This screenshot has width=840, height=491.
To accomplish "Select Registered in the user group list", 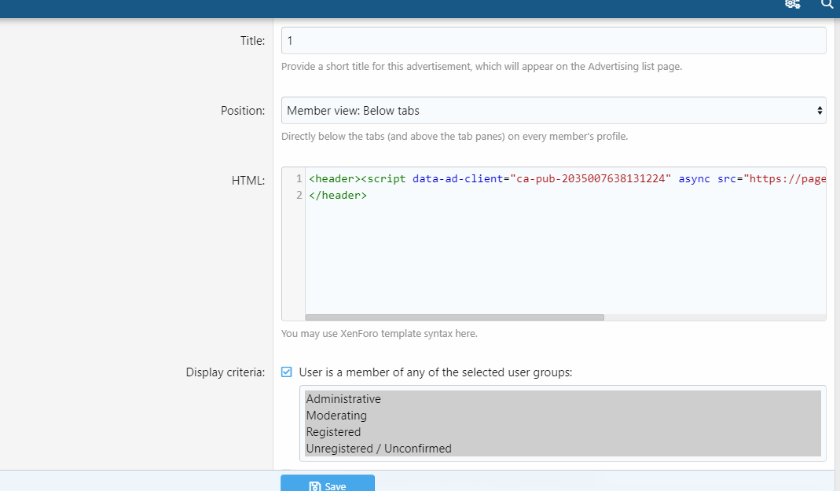I will pyautogui.click(x=333, y=432).
